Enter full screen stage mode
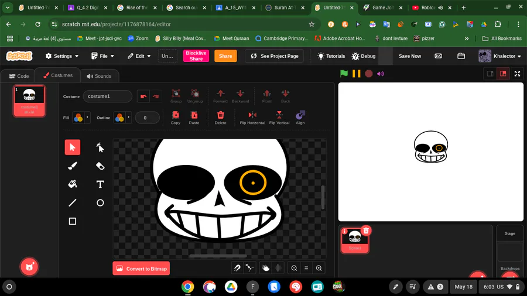 pyautogui.click(x=517, y=74)
